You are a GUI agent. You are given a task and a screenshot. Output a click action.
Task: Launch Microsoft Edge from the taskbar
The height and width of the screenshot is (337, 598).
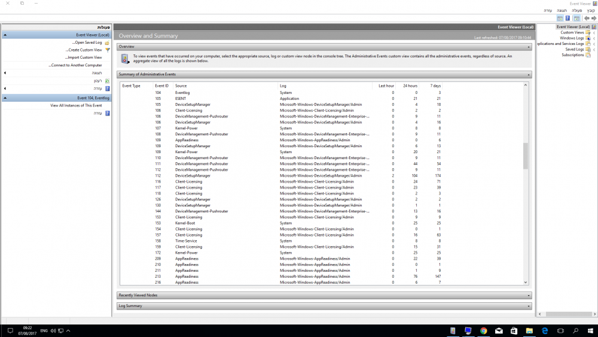545,331
